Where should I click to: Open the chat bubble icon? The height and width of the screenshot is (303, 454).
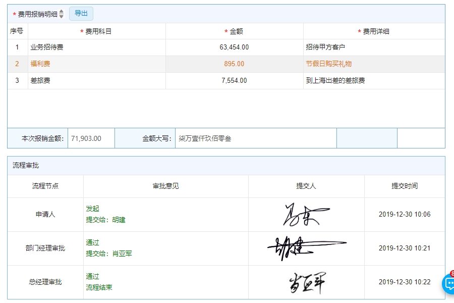[449, 284]
